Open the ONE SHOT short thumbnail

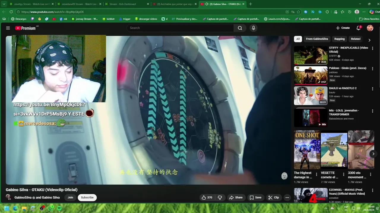pyautogui.click(x=307, y=150)
